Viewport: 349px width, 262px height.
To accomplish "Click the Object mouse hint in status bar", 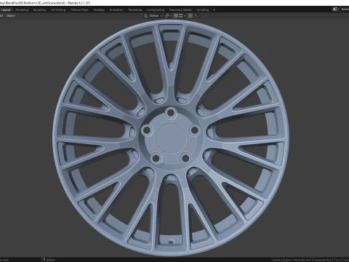I will tap(48, 260).
